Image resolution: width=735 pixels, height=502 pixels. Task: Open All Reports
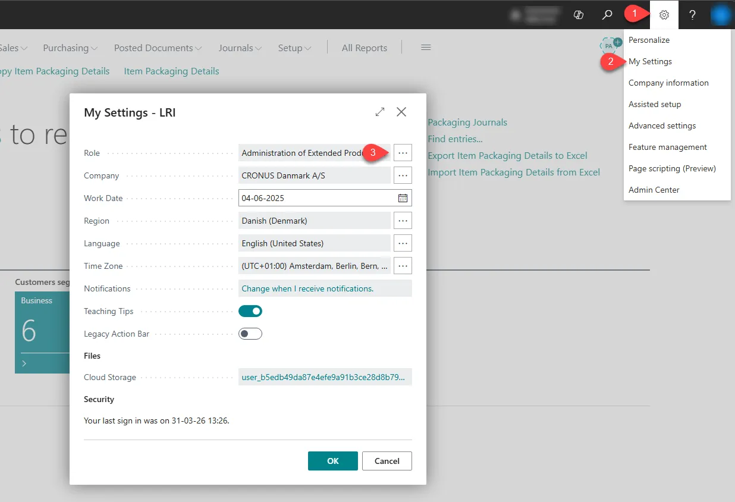pos(365,48)
